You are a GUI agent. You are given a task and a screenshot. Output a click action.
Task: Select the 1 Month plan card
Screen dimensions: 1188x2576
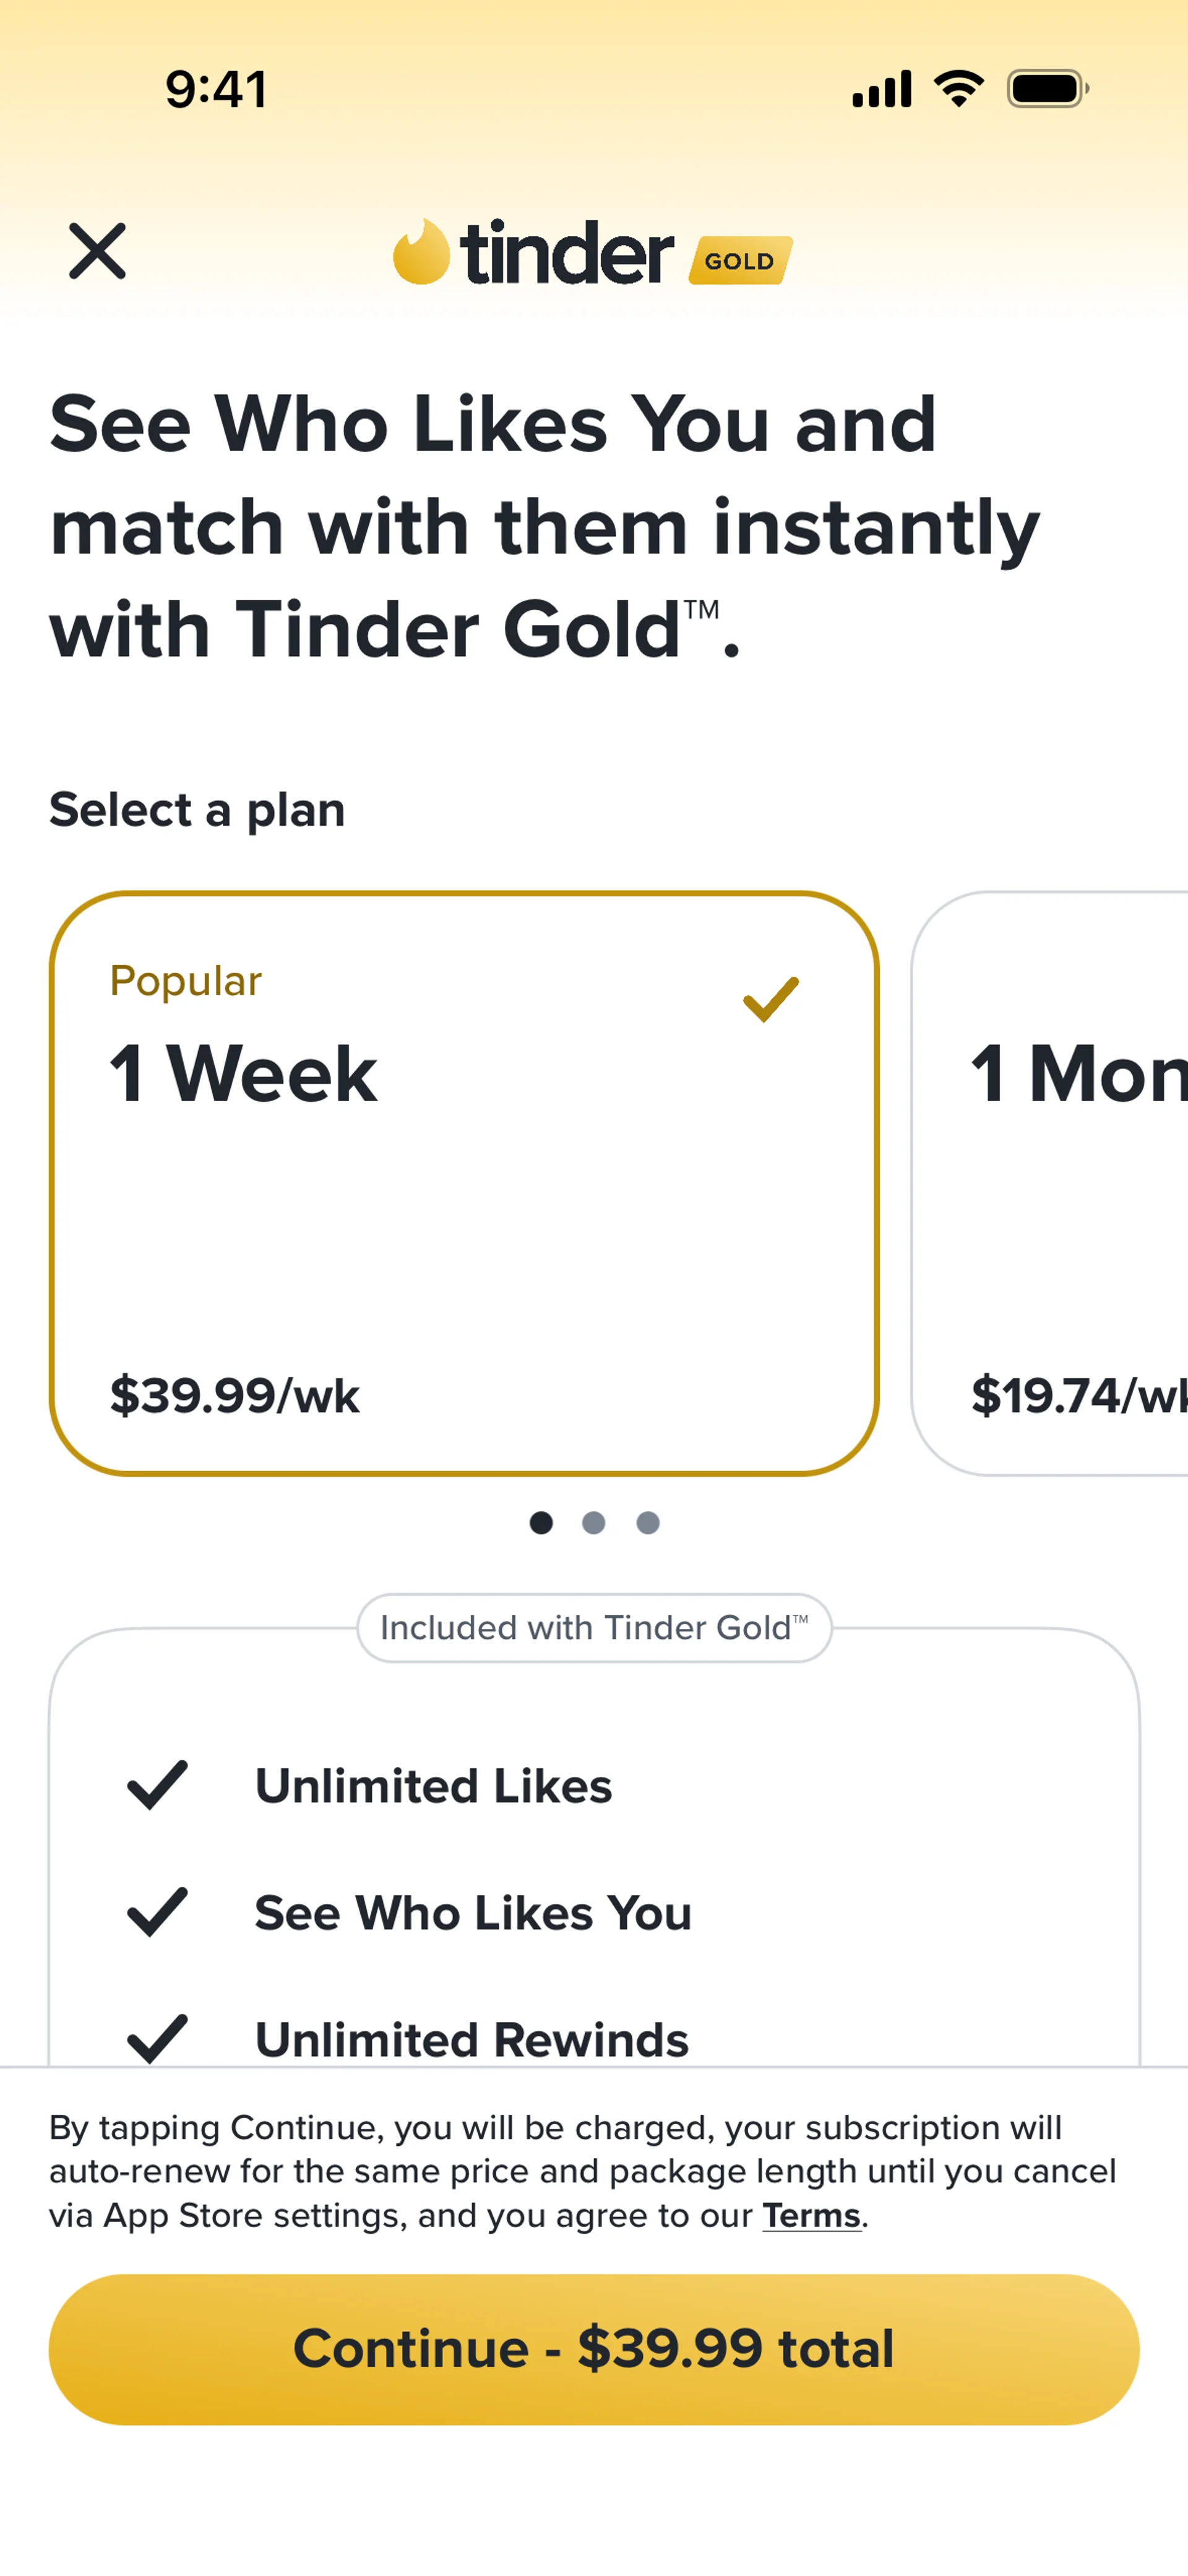pyautogui.click(x=1050, y=1183)
